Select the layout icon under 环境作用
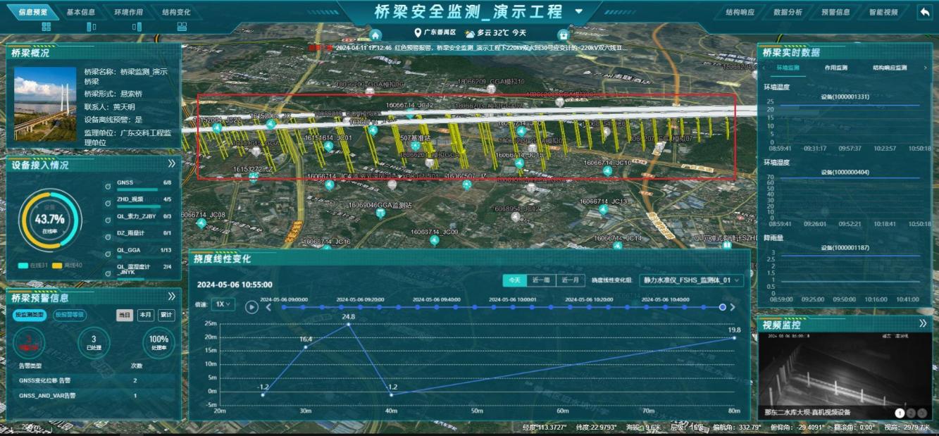 [136, 27]
